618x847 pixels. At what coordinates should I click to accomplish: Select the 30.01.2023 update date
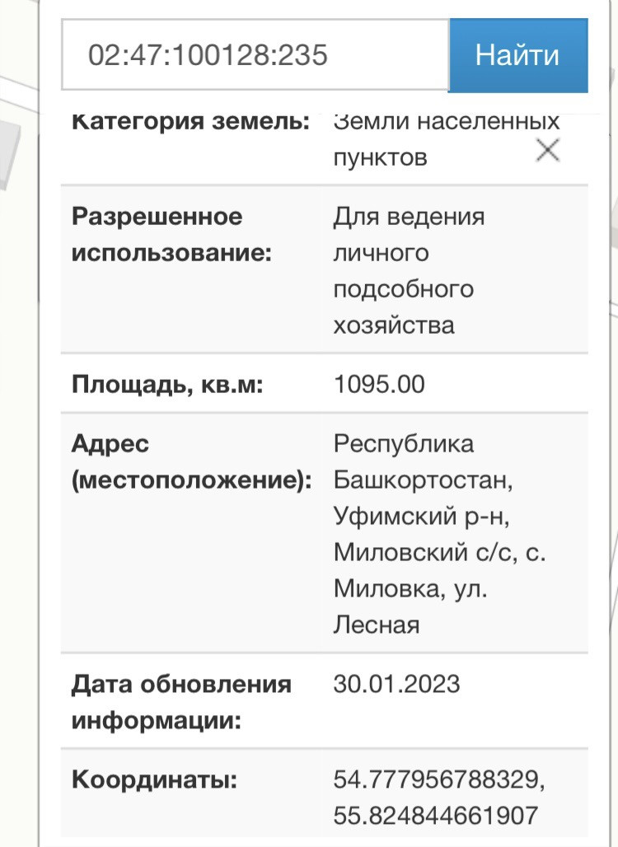tap(396, 685)
